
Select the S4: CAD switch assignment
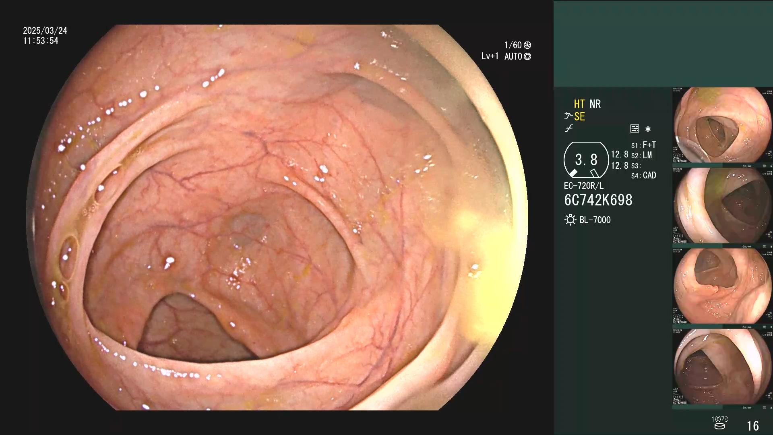click(x=643, y=175)
